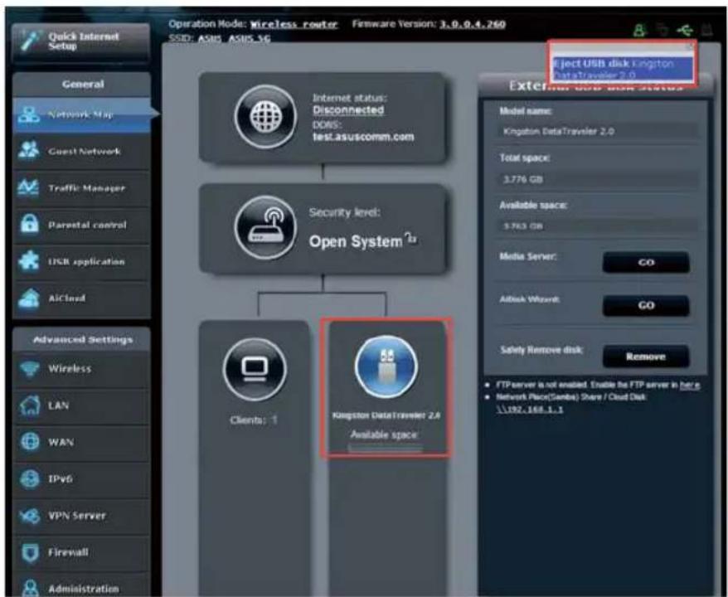Click the Disconnected Internet status link
The image size is (728, 597).
click(348, 110)
